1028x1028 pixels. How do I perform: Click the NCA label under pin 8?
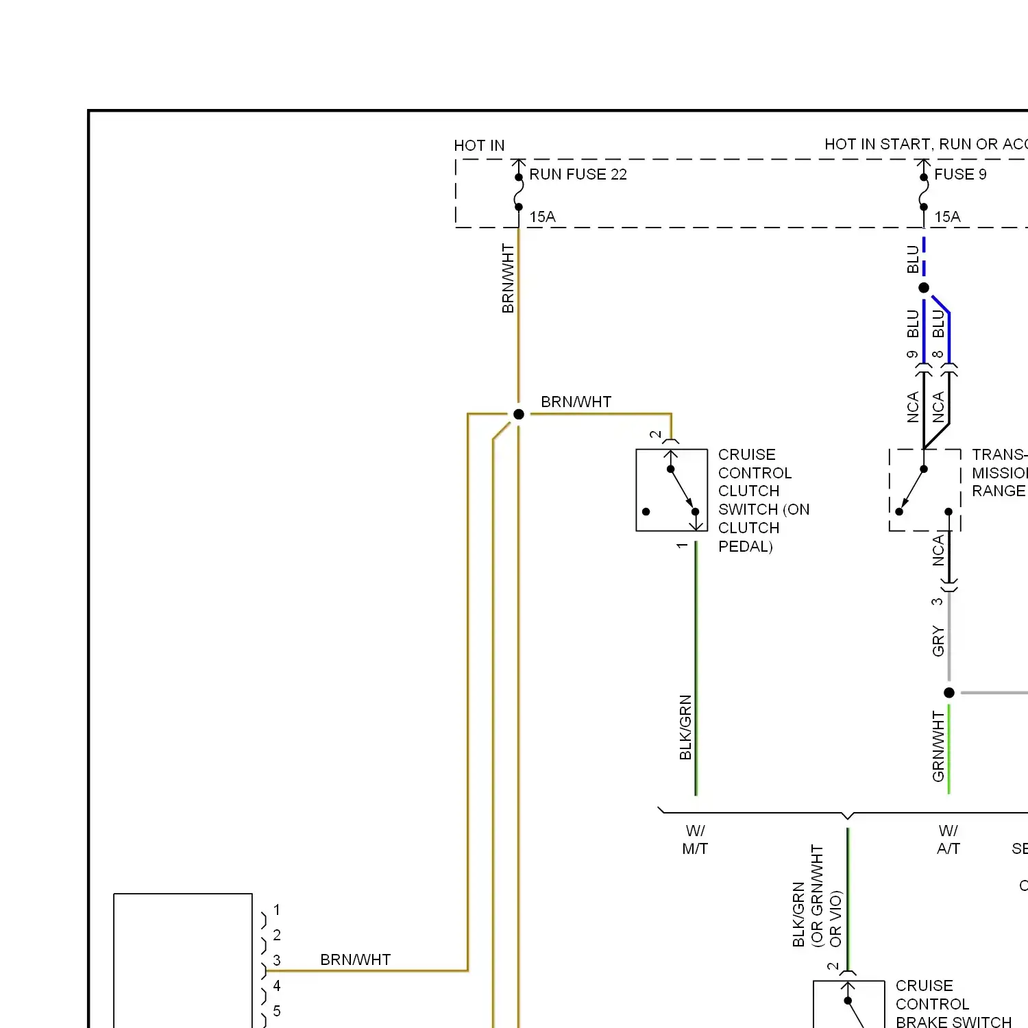(x=938, y=407)
